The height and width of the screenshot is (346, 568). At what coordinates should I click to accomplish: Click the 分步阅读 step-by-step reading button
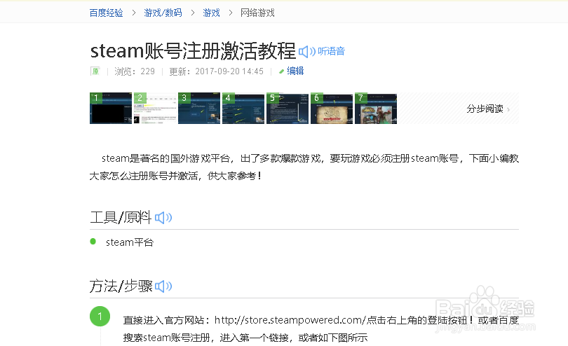pyautogui.click(x=488, y=109)
